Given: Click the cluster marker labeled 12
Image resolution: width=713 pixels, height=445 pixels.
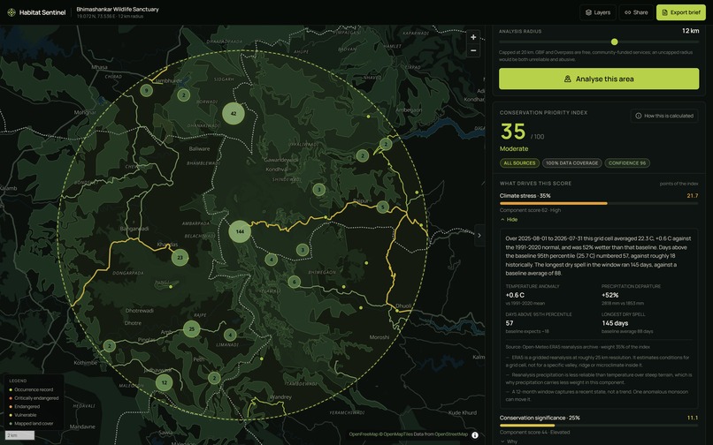Looking at the screenshot, I should [x=165, y=382].
